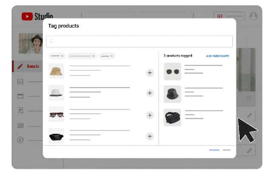Select the tagged black sunglasses thumbnail
Viewport: 280px width, 177px height.
click(173, 72)
